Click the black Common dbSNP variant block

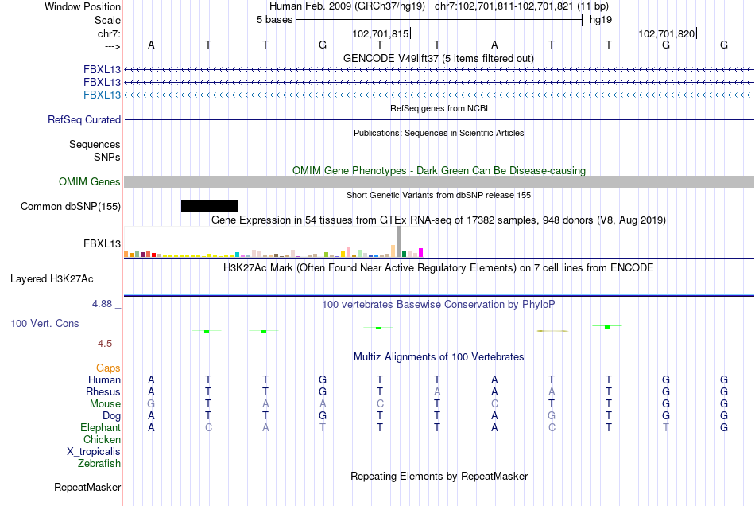210,206
